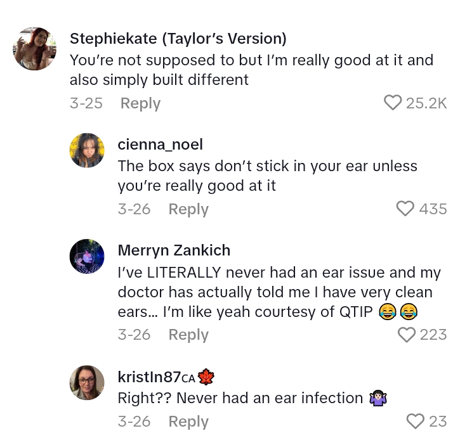Open Stephiekate's profile picture
The height and width of the screenshot is (445, 453).
coord(35,49)
